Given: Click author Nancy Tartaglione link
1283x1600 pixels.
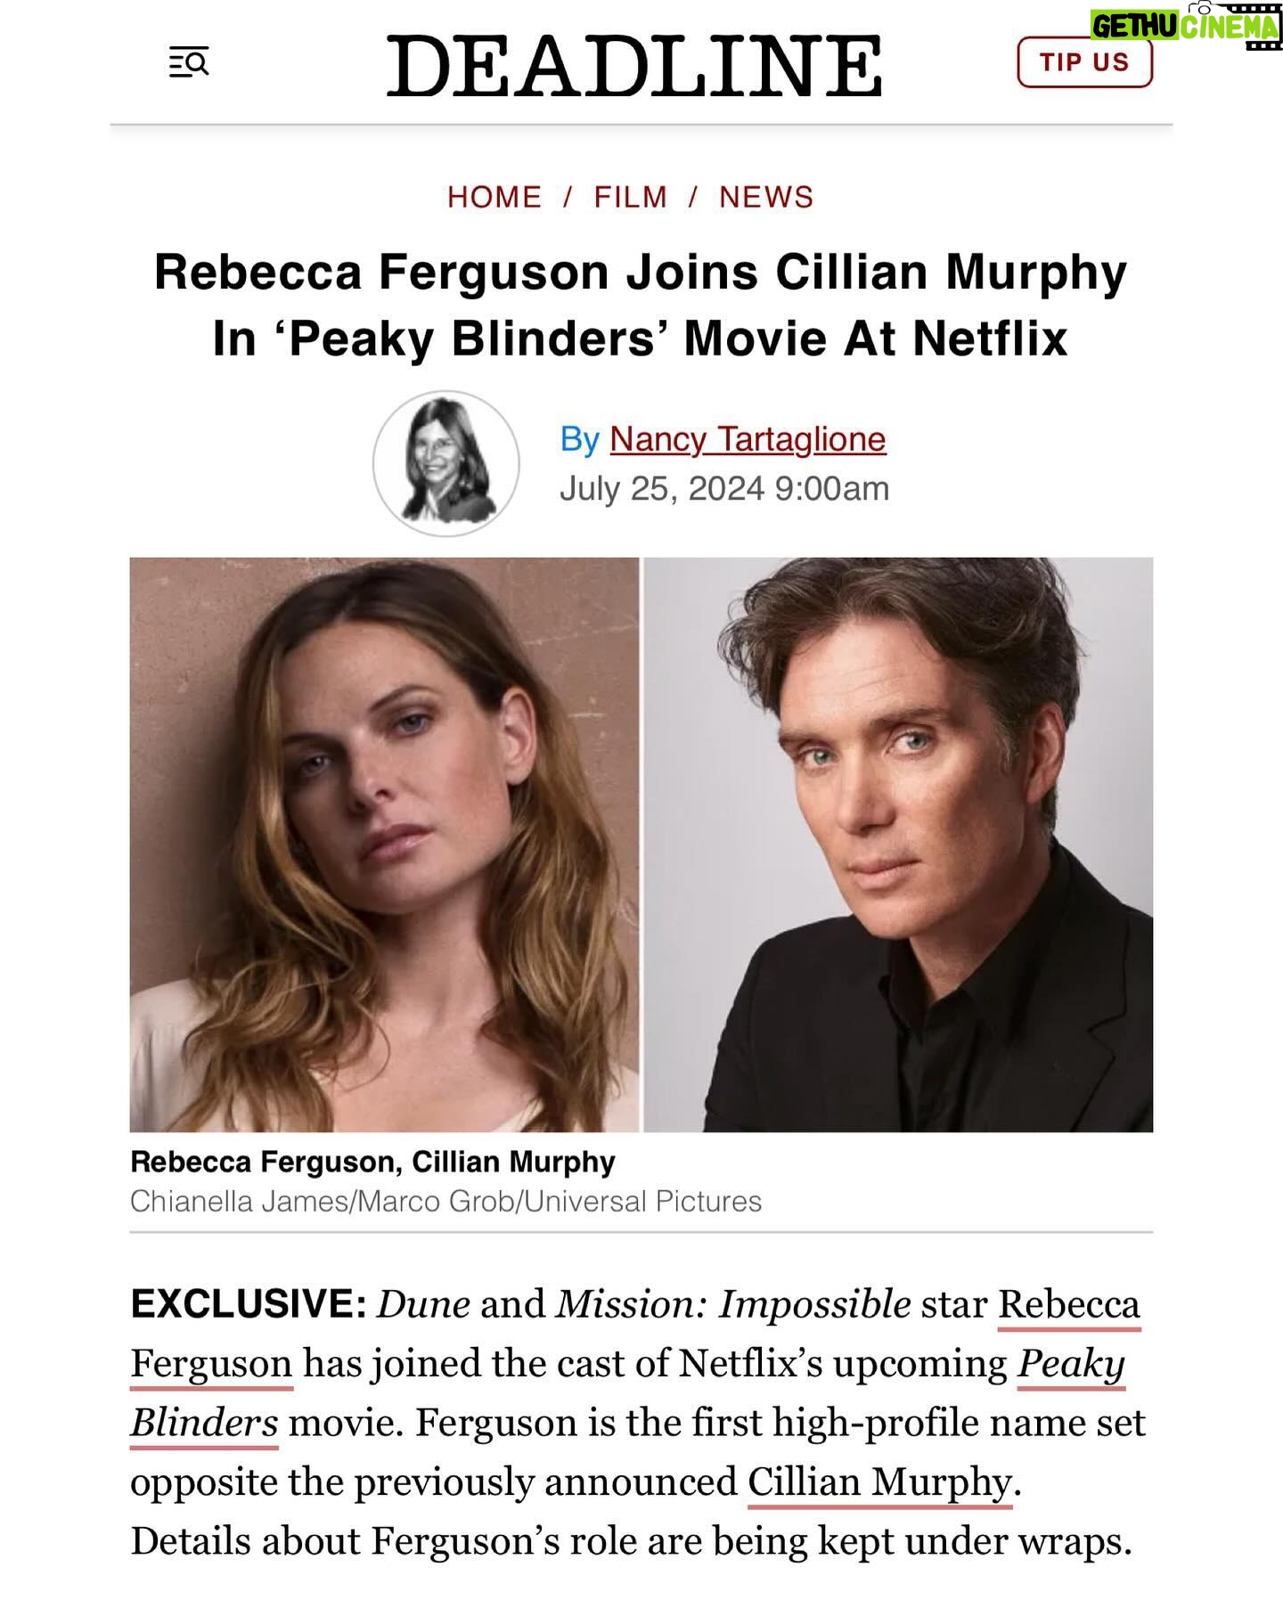Looking at the screenshot, I should click(x=748, y=439).
